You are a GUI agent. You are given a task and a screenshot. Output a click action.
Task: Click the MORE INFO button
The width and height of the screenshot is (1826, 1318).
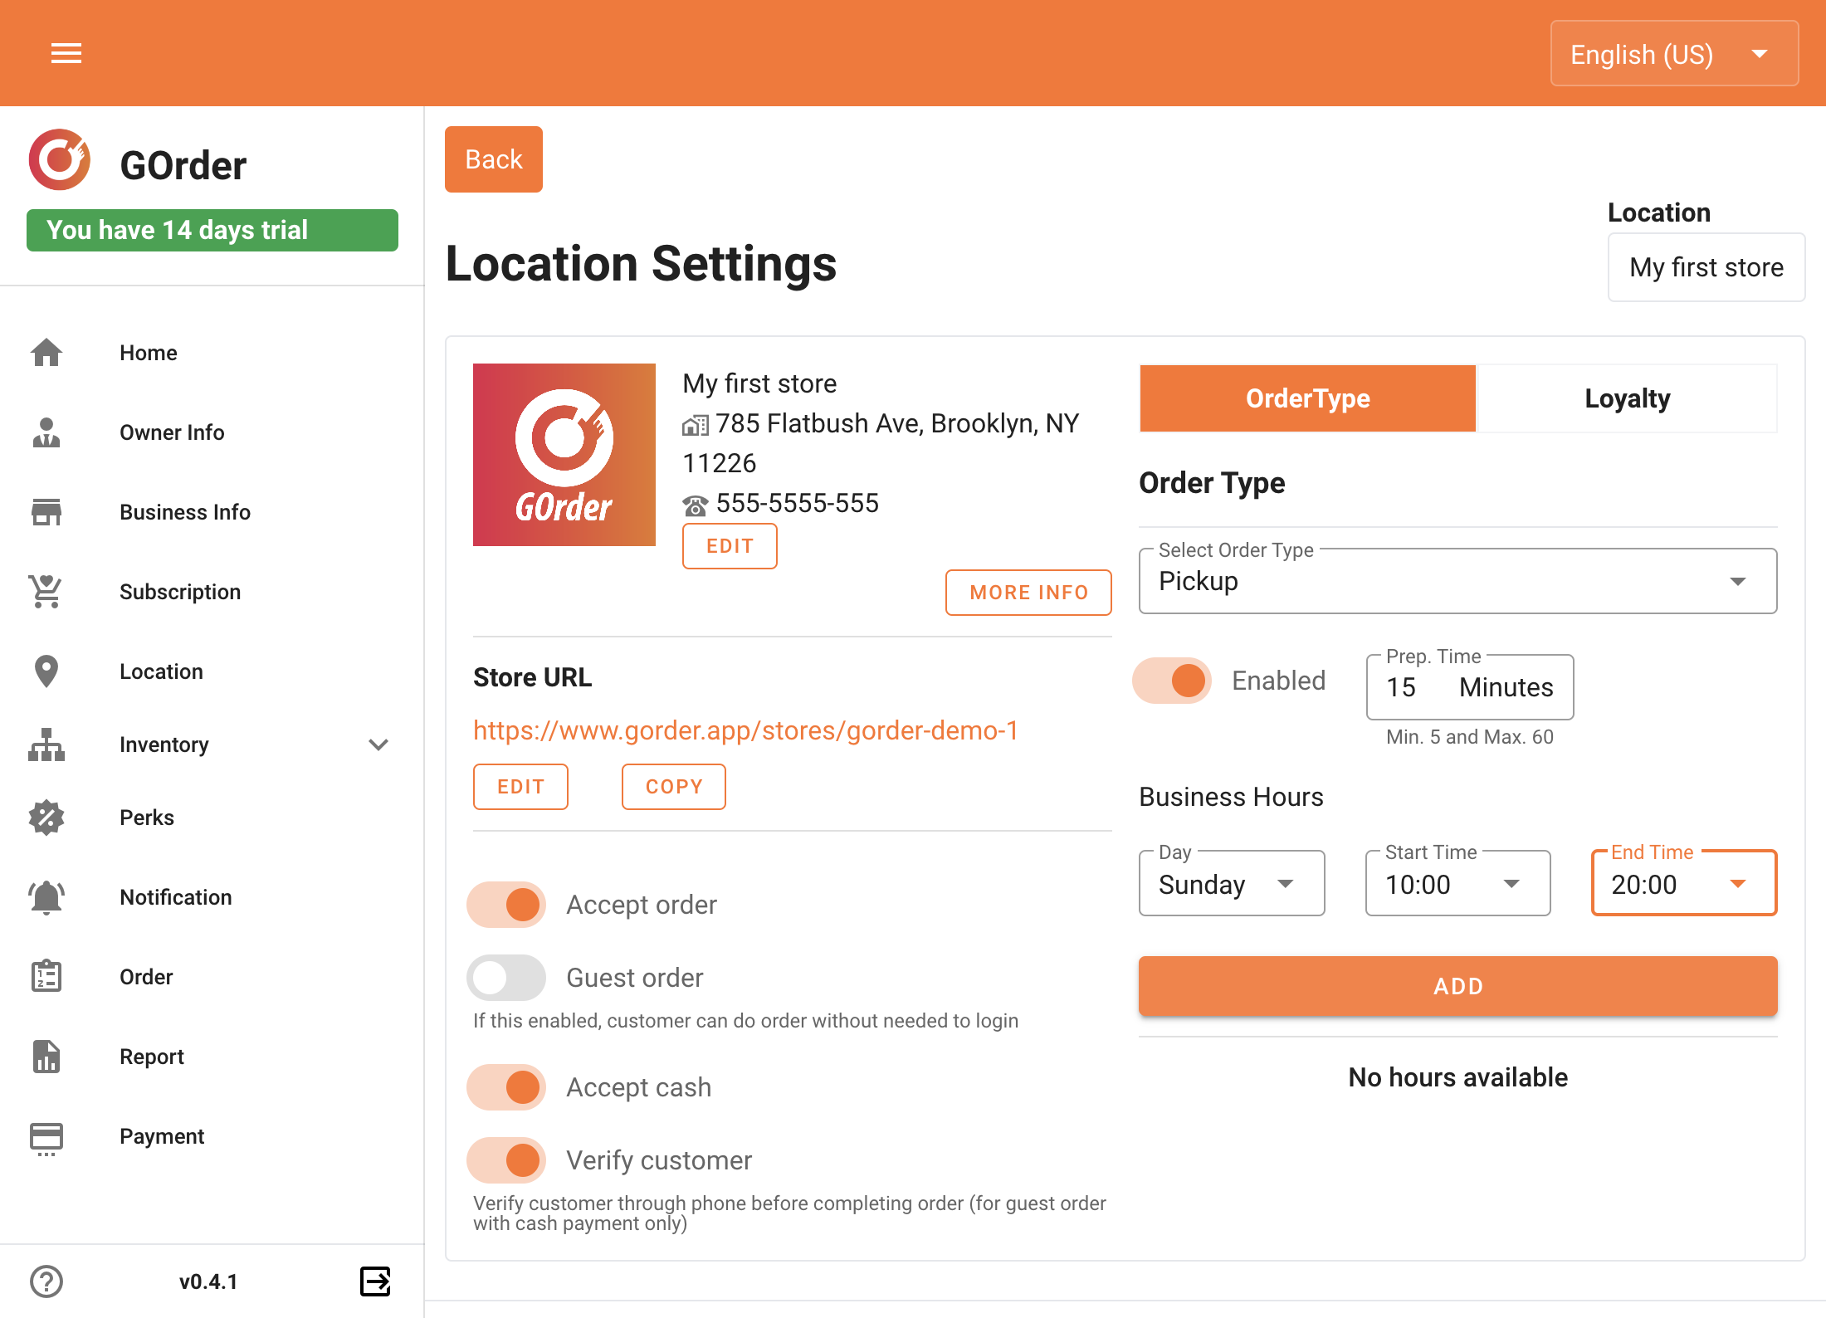pos(1028,593)
